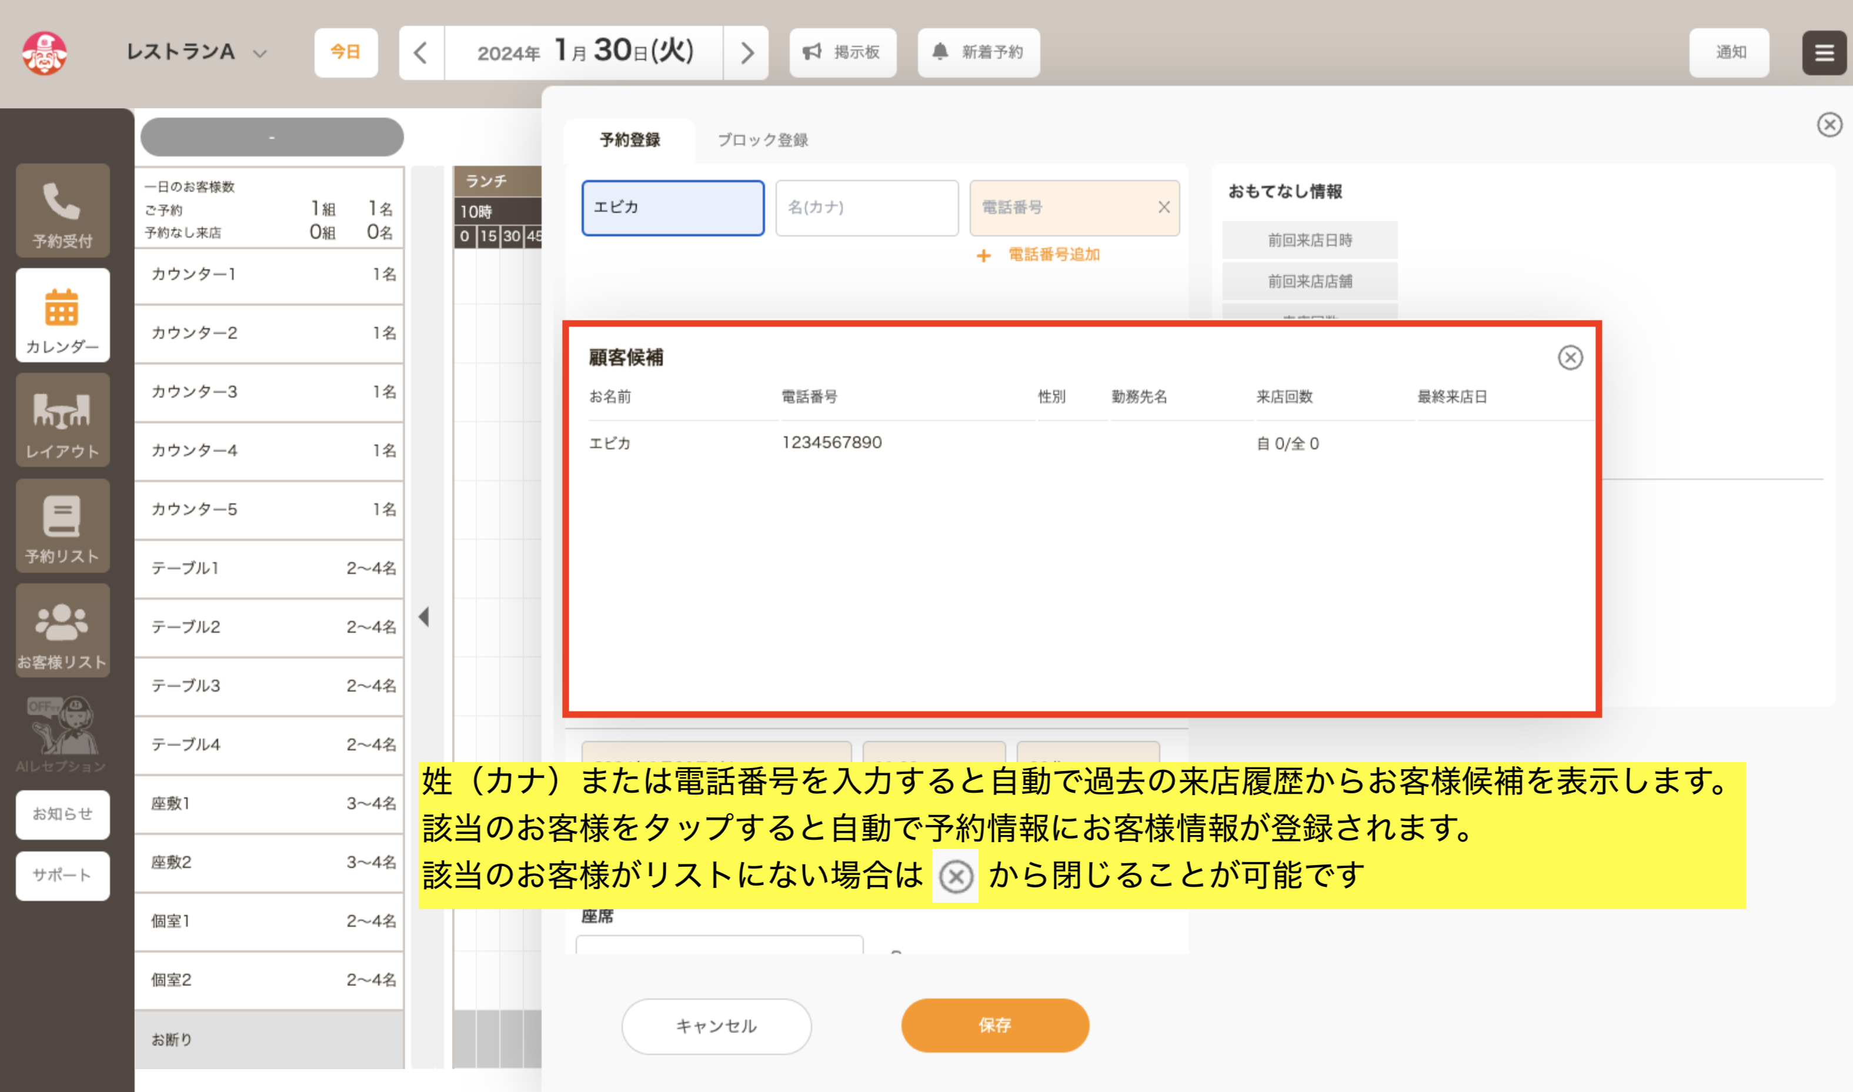Image resolution: width=1853 pixels, height=1092 pixels.
Task: Select カウンター4 seat row
Action: (x=269, y=451)
